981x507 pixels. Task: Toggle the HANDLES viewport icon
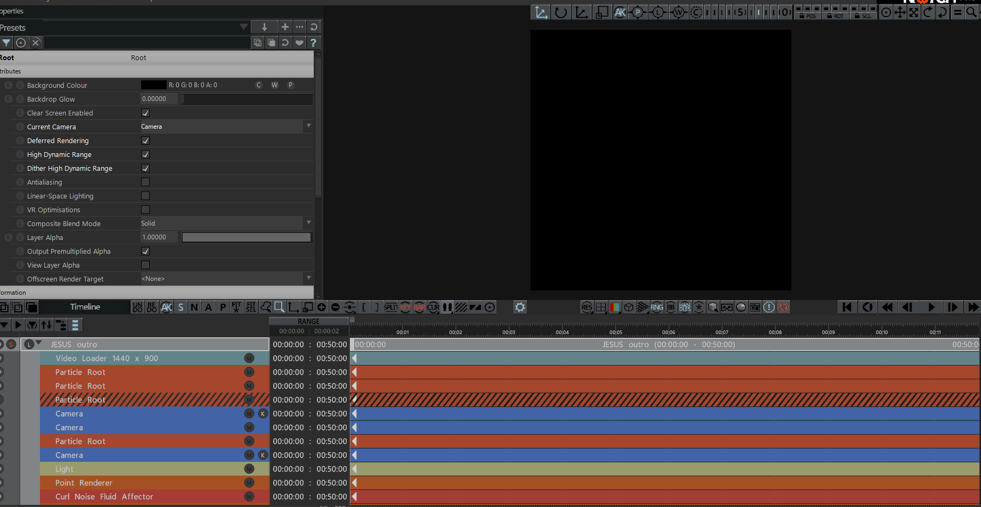click(685, 307)
